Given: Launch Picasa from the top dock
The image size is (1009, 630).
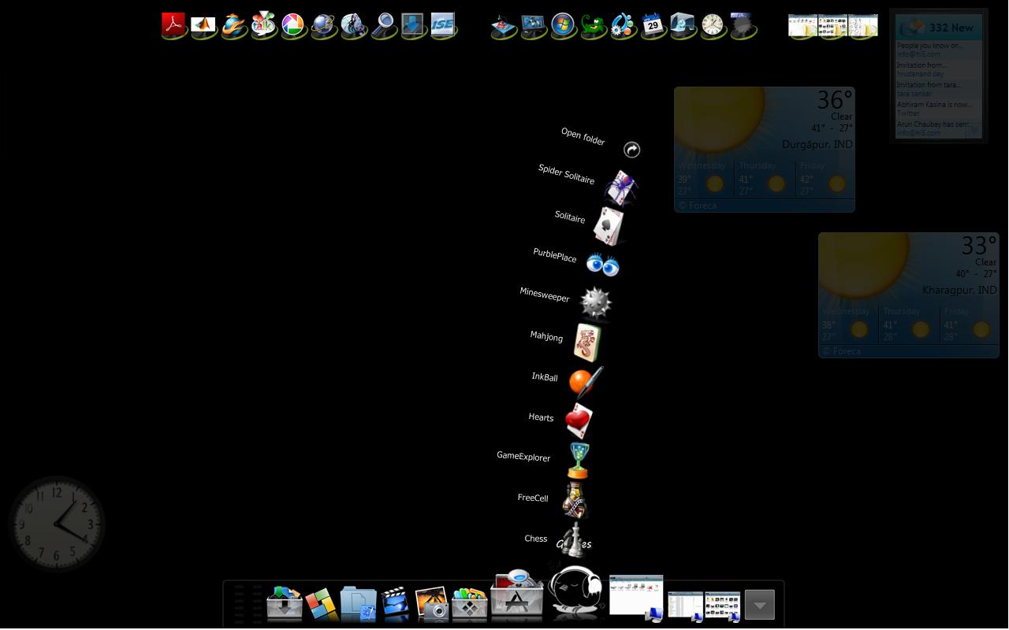Looking at the screenshot, I should click(293, 25).
